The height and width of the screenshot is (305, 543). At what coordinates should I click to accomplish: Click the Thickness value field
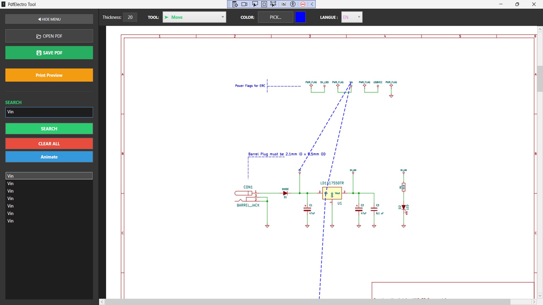coord(130,17)
